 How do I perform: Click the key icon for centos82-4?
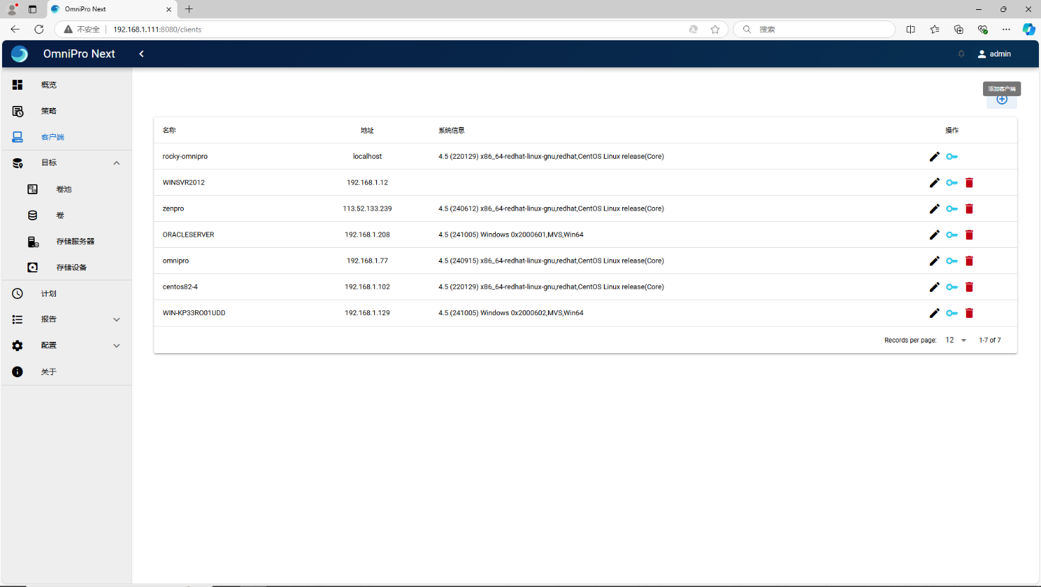952,287
